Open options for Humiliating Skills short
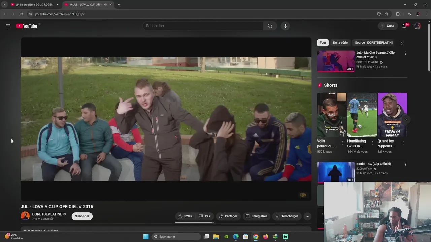 pyautogui.click(x=373, y=143)
